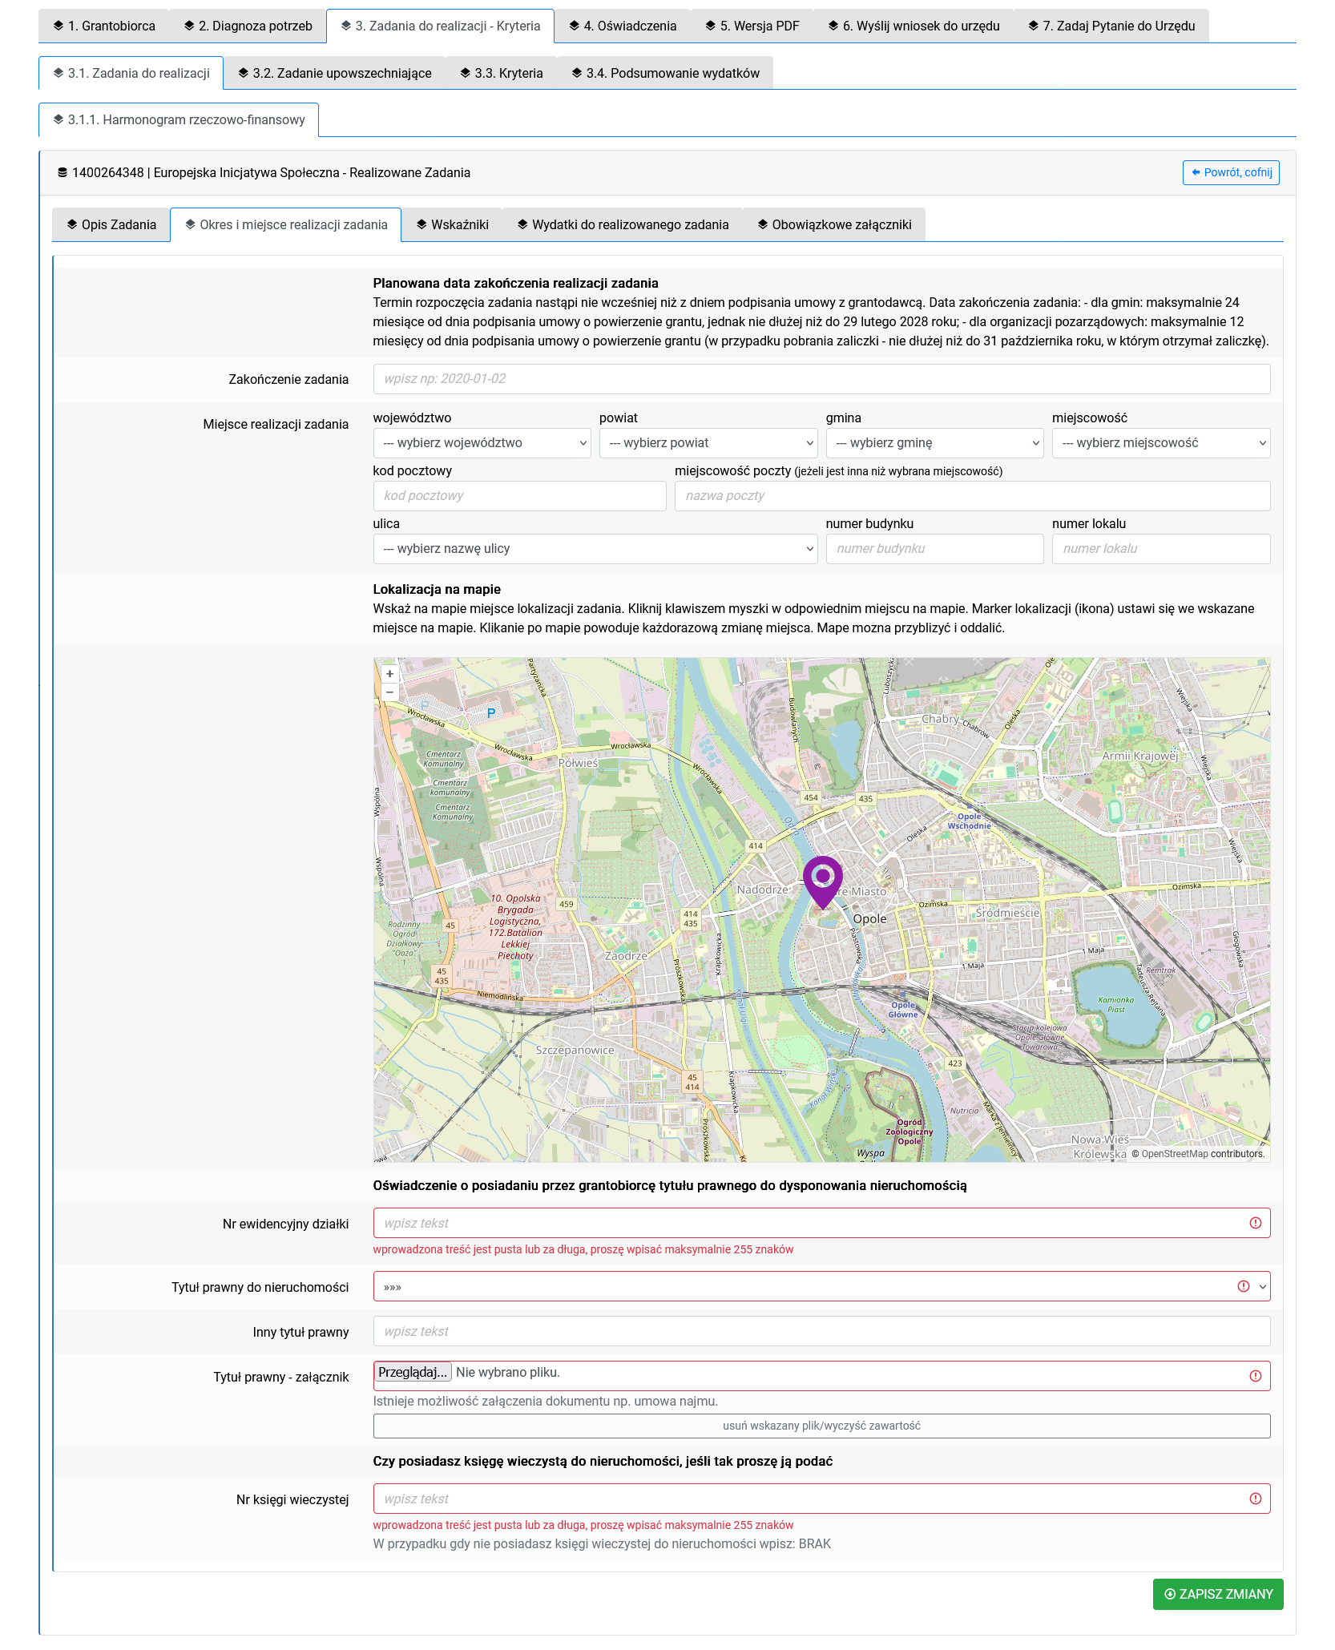
Task: Click the warning icon in file attachment field
Action: coord(1255,1376)
